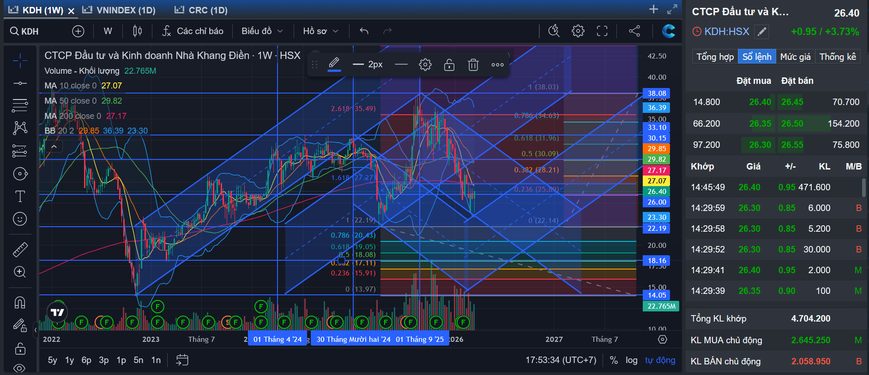
Task: Open settings for the selected drawing
Action: tap(425, 65)
